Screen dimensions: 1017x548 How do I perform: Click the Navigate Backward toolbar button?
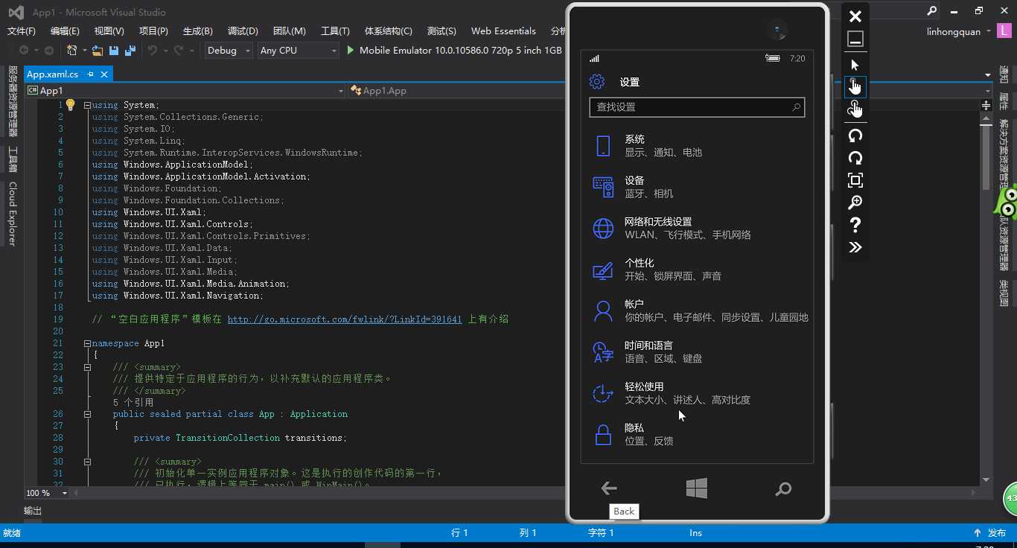point(25,51)
